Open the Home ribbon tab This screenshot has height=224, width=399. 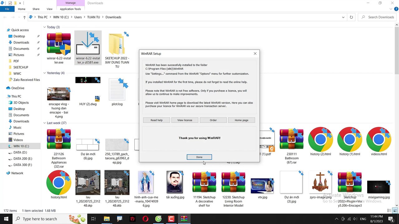pyautogui.click(x=22, y=9)
